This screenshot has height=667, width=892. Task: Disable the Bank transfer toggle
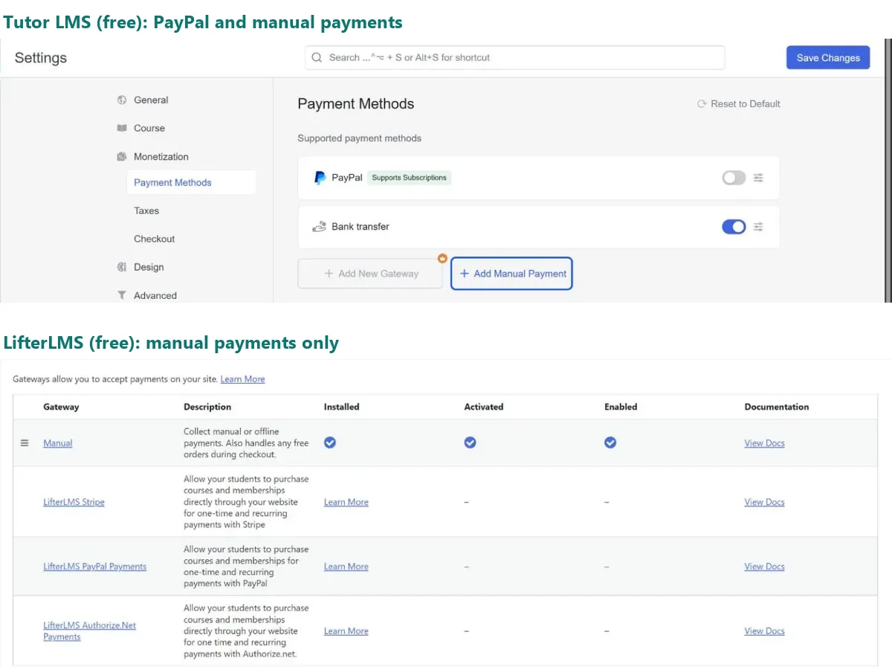[734, 227]
